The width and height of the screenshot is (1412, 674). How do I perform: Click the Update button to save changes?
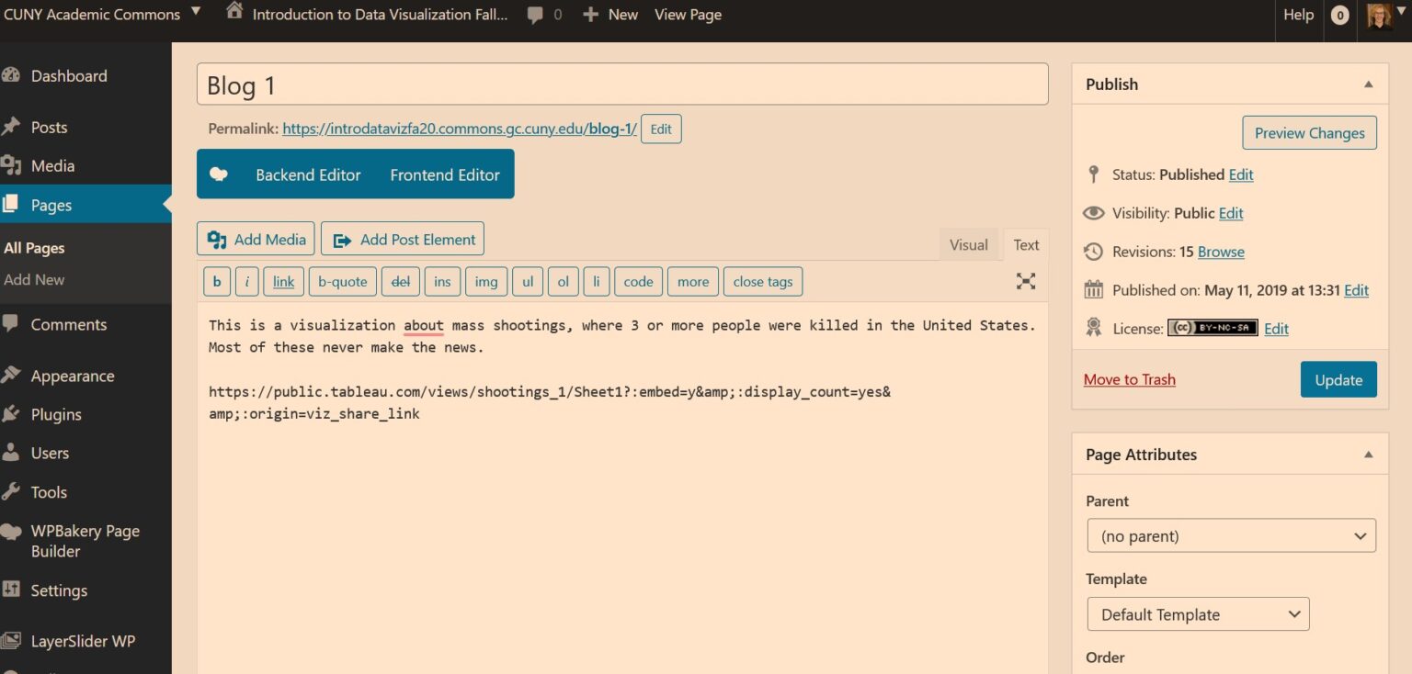1338,379
